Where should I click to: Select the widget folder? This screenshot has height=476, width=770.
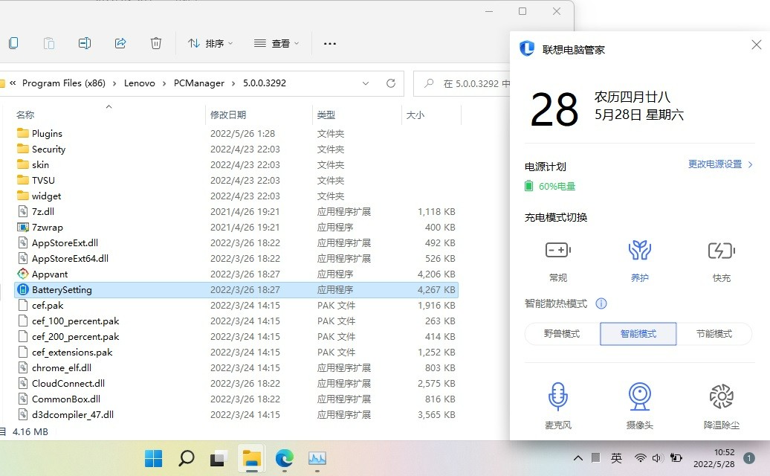point(47,196)
